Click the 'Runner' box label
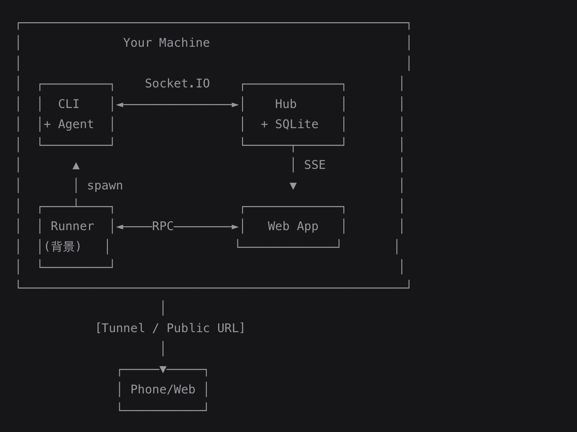The width and height of the screenshot is (577, 432). [72, 226]
